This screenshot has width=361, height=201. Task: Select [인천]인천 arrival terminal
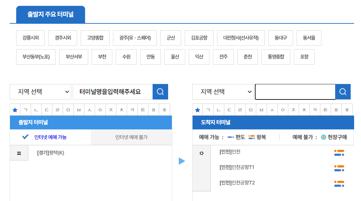coord(230,152)
